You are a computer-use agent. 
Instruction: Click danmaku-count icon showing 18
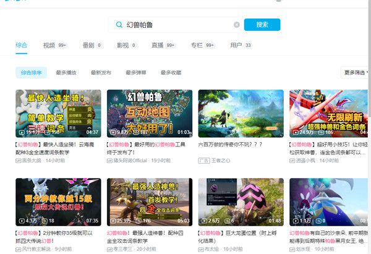[45, 221]
